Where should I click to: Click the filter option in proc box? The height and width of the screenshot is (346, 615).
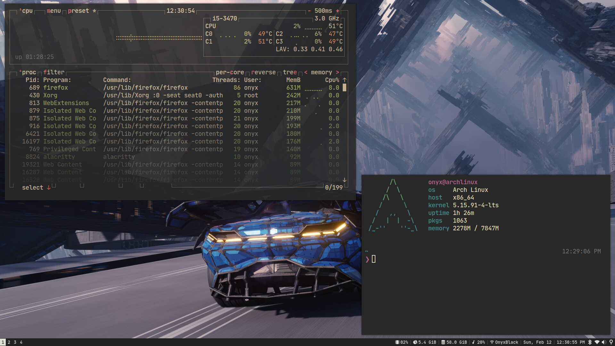pos(54,72)
